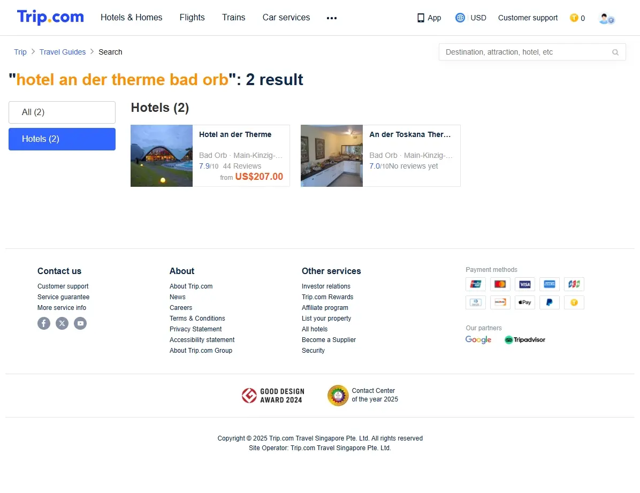640x493 pixels.
Task: Focus the destination search field
Action: pyautogui.click(x=532, y=52)
